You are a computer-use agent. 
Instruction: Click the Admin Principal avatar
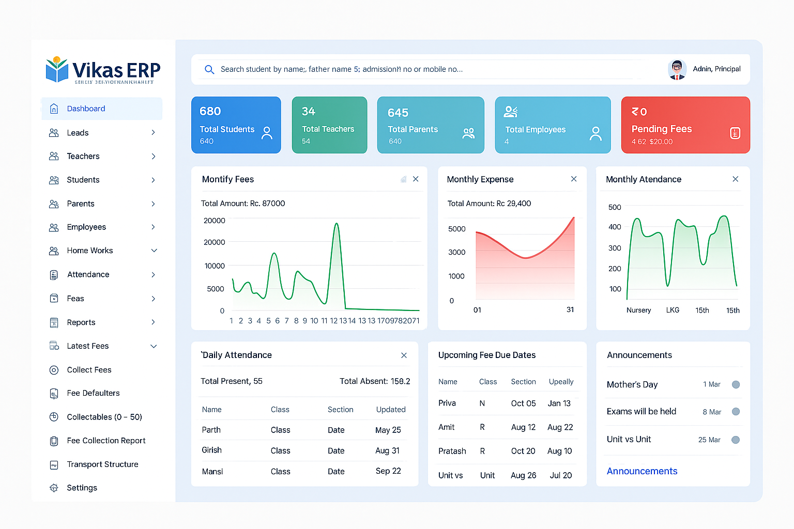click(x=677, y=69)
